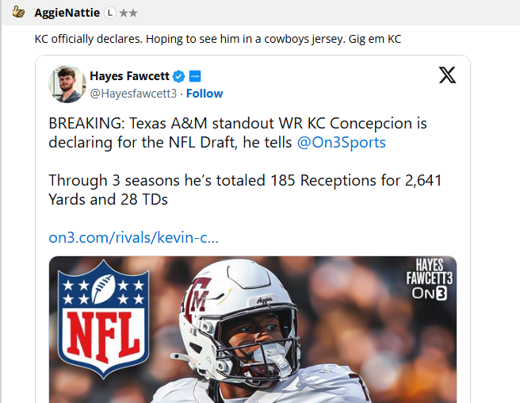Open Hayes Fawcett's profile picture
Image resolution: width=520 pixels, height=403 pixels.
67,84
